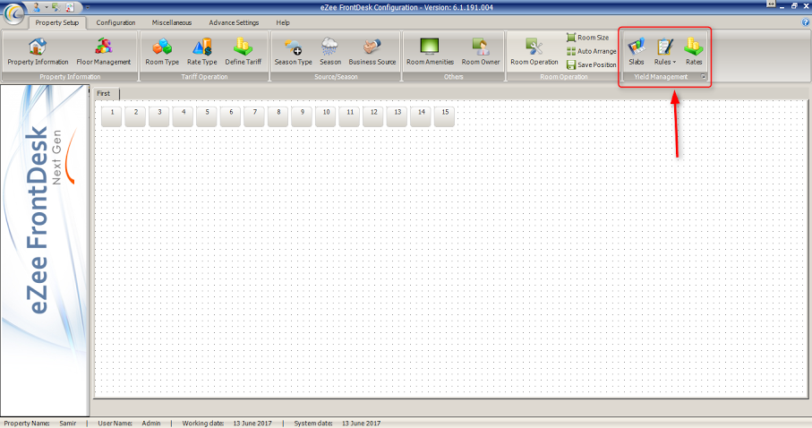Switch to the Property Setup tab

(x=57, y=22)
